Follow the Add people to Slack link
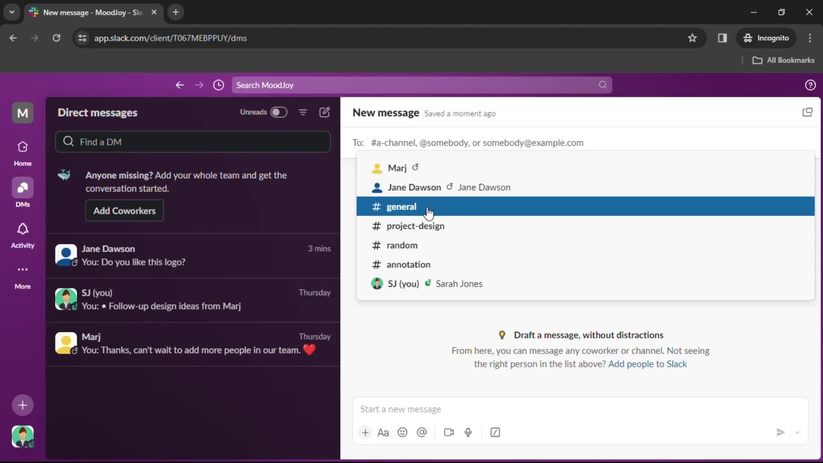 coord(647,364)
